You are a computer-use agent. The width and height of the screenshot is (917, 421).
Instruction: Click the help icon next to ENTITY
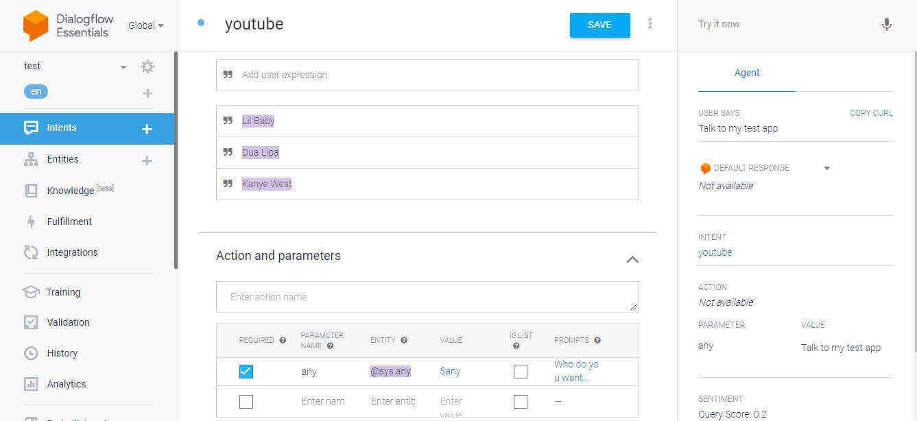pyautogui.click(x=404, y=340)
